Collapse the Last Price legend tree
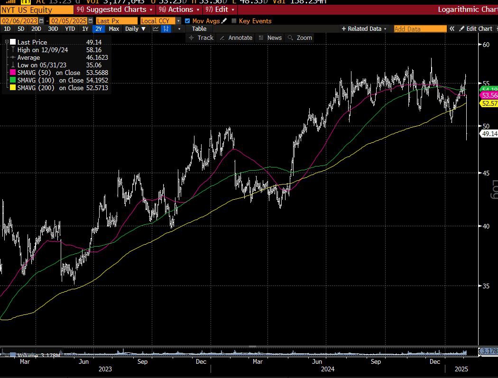Image resolution: width=498 pixels, height=378 pixels. pyautogui.click(x=7, y=42)
